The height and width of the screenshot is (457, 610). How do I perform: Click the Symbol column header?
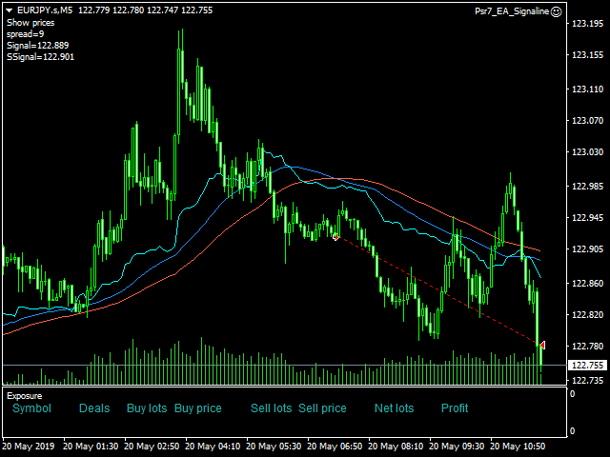(x=31, y=408)
